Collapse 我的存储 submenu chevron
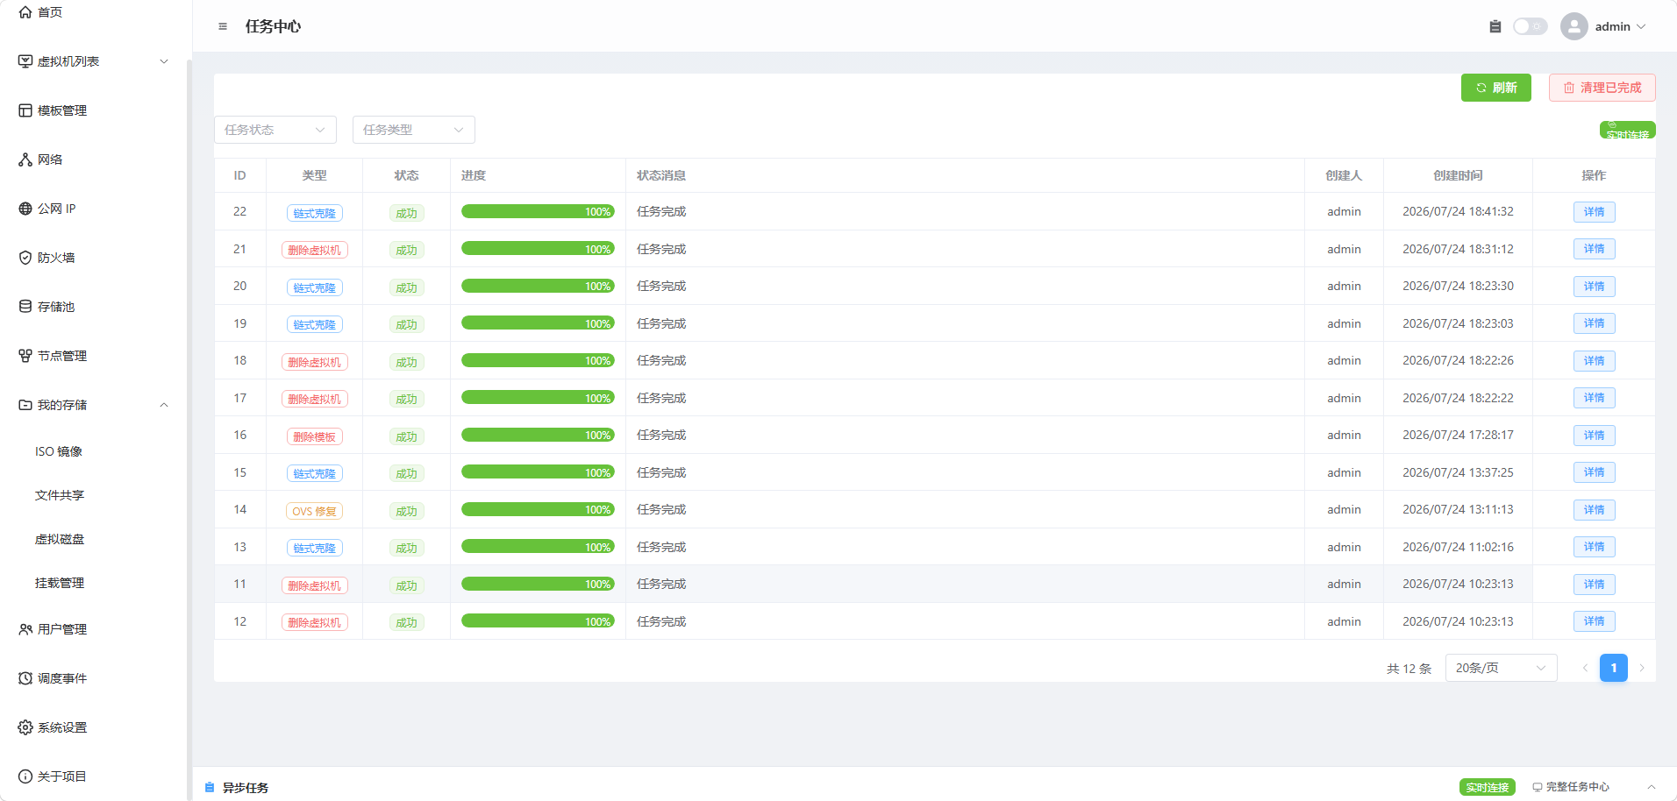This screenshot has height=801, width=1677. pos(164,405)
